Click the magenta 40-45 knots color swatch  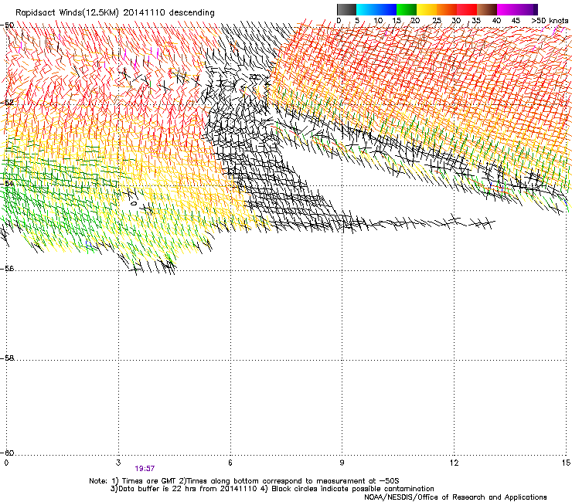click(507, 9)
